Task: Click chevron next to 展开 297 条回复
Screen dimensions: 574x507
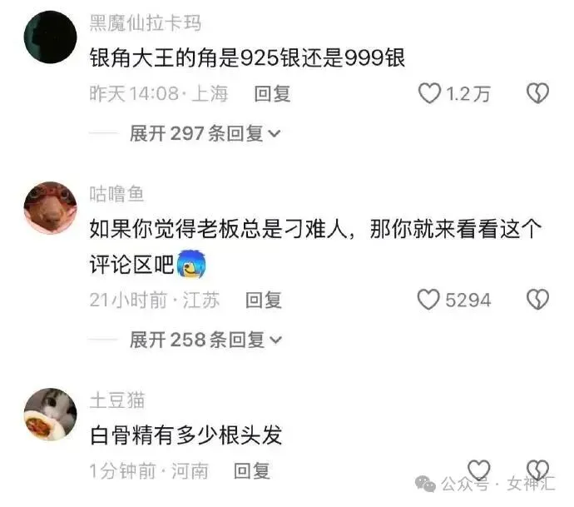Action: click(x=275, y=134)
